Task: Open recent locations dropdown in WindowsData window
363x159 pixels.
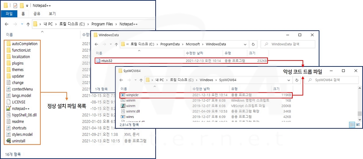Action: [x=111, y=44]
